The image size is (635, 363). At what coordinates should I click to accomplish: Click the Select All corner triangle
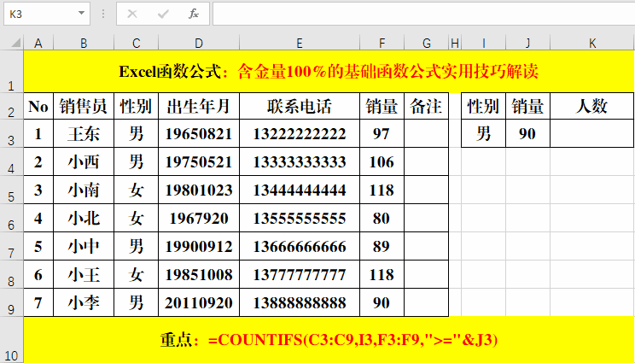(15, 42)
